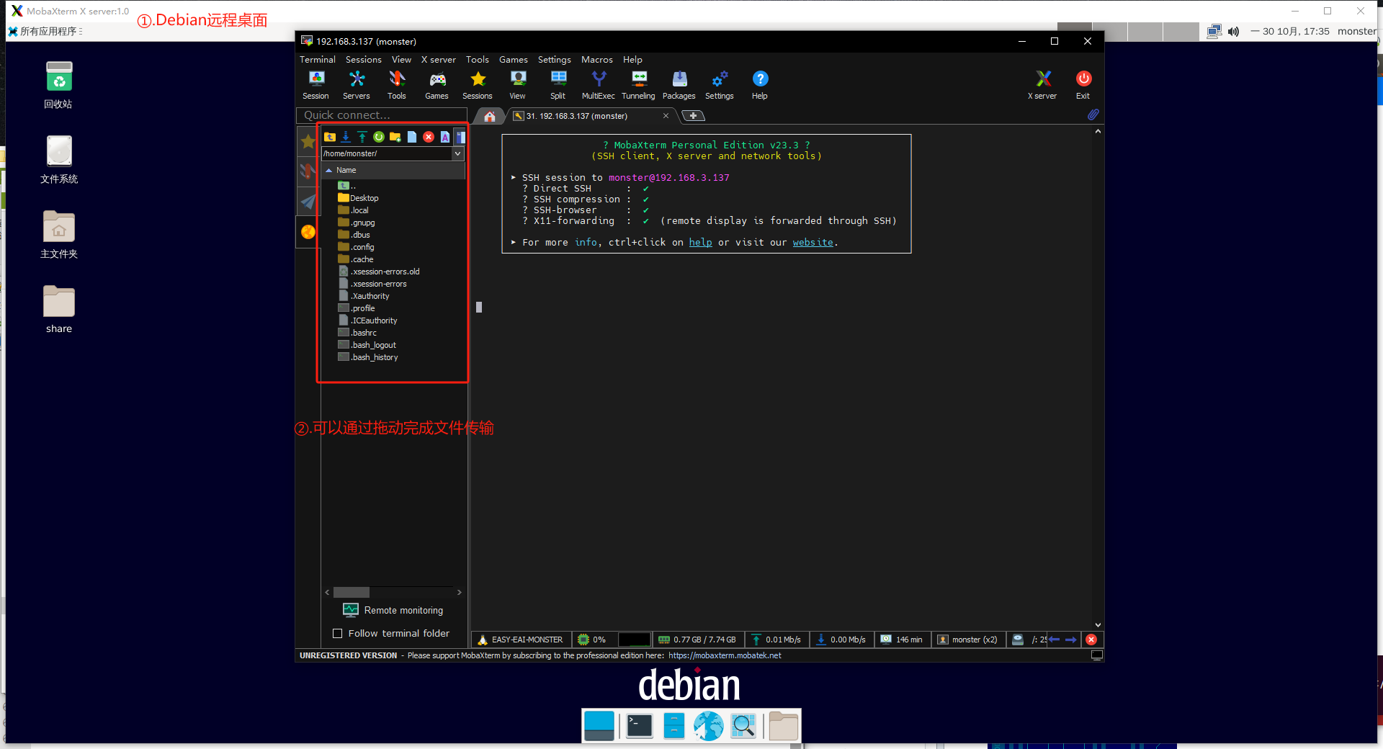Click the red delete icon in SFTP panel
The image size is (1383, 749).
pos(429,137)
